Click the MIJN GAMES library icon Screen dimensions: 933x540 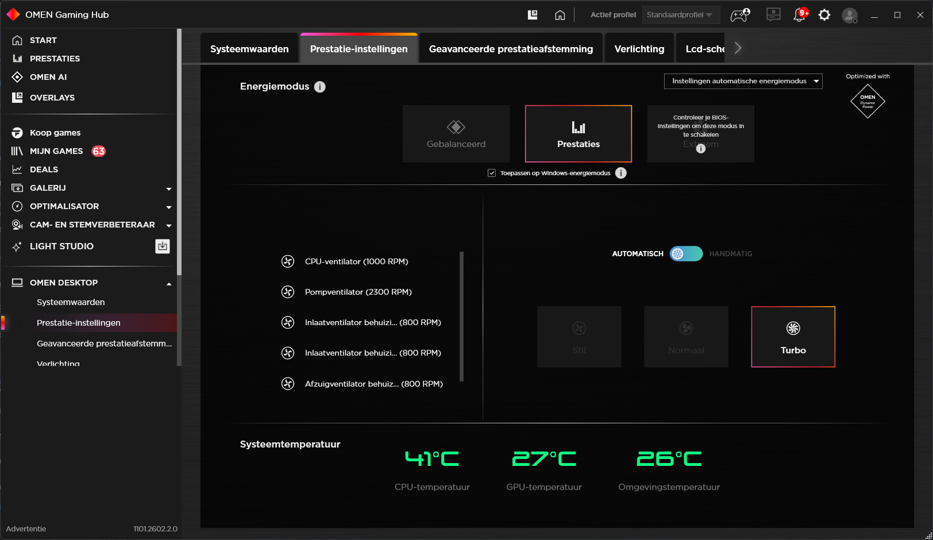(x=17, y=151)
